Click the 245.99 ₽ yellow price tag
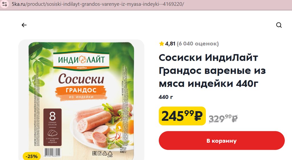 click(182, 116)
